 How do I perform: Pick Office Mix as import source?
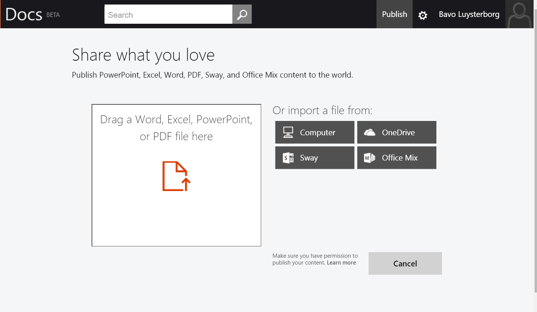click(x=397, y=158)
